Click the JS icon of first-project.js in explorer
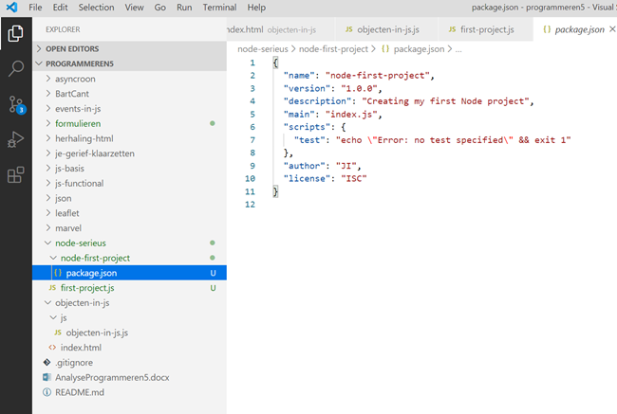The width and height of the screenshot is (617, 414). 52,288
